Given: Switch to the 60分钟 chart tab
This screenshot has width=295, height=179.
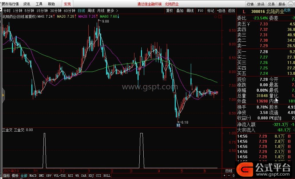Looking at the screenshot, I should [70, 11].
